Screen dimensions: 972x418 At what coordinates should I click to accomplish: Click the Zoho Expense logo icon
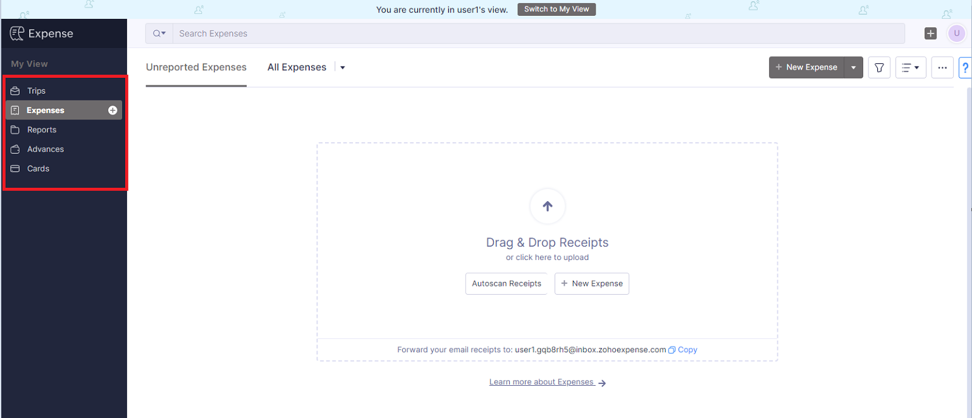click(17, 34)
